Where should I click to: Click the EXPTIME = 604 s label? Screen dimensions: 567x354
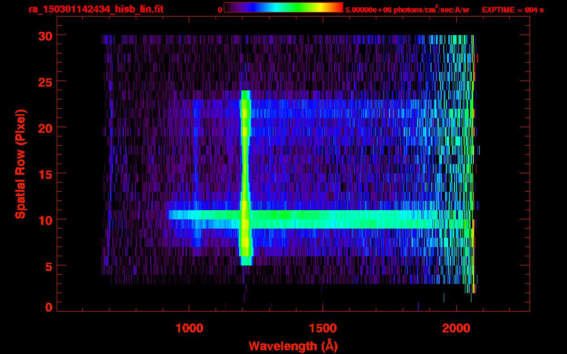(513, 10)
